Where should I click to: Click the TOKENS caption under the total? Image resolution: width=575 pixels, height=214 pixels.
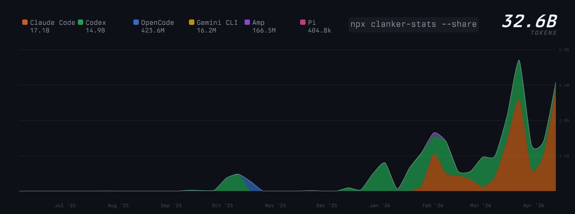(x=544, y=33)
